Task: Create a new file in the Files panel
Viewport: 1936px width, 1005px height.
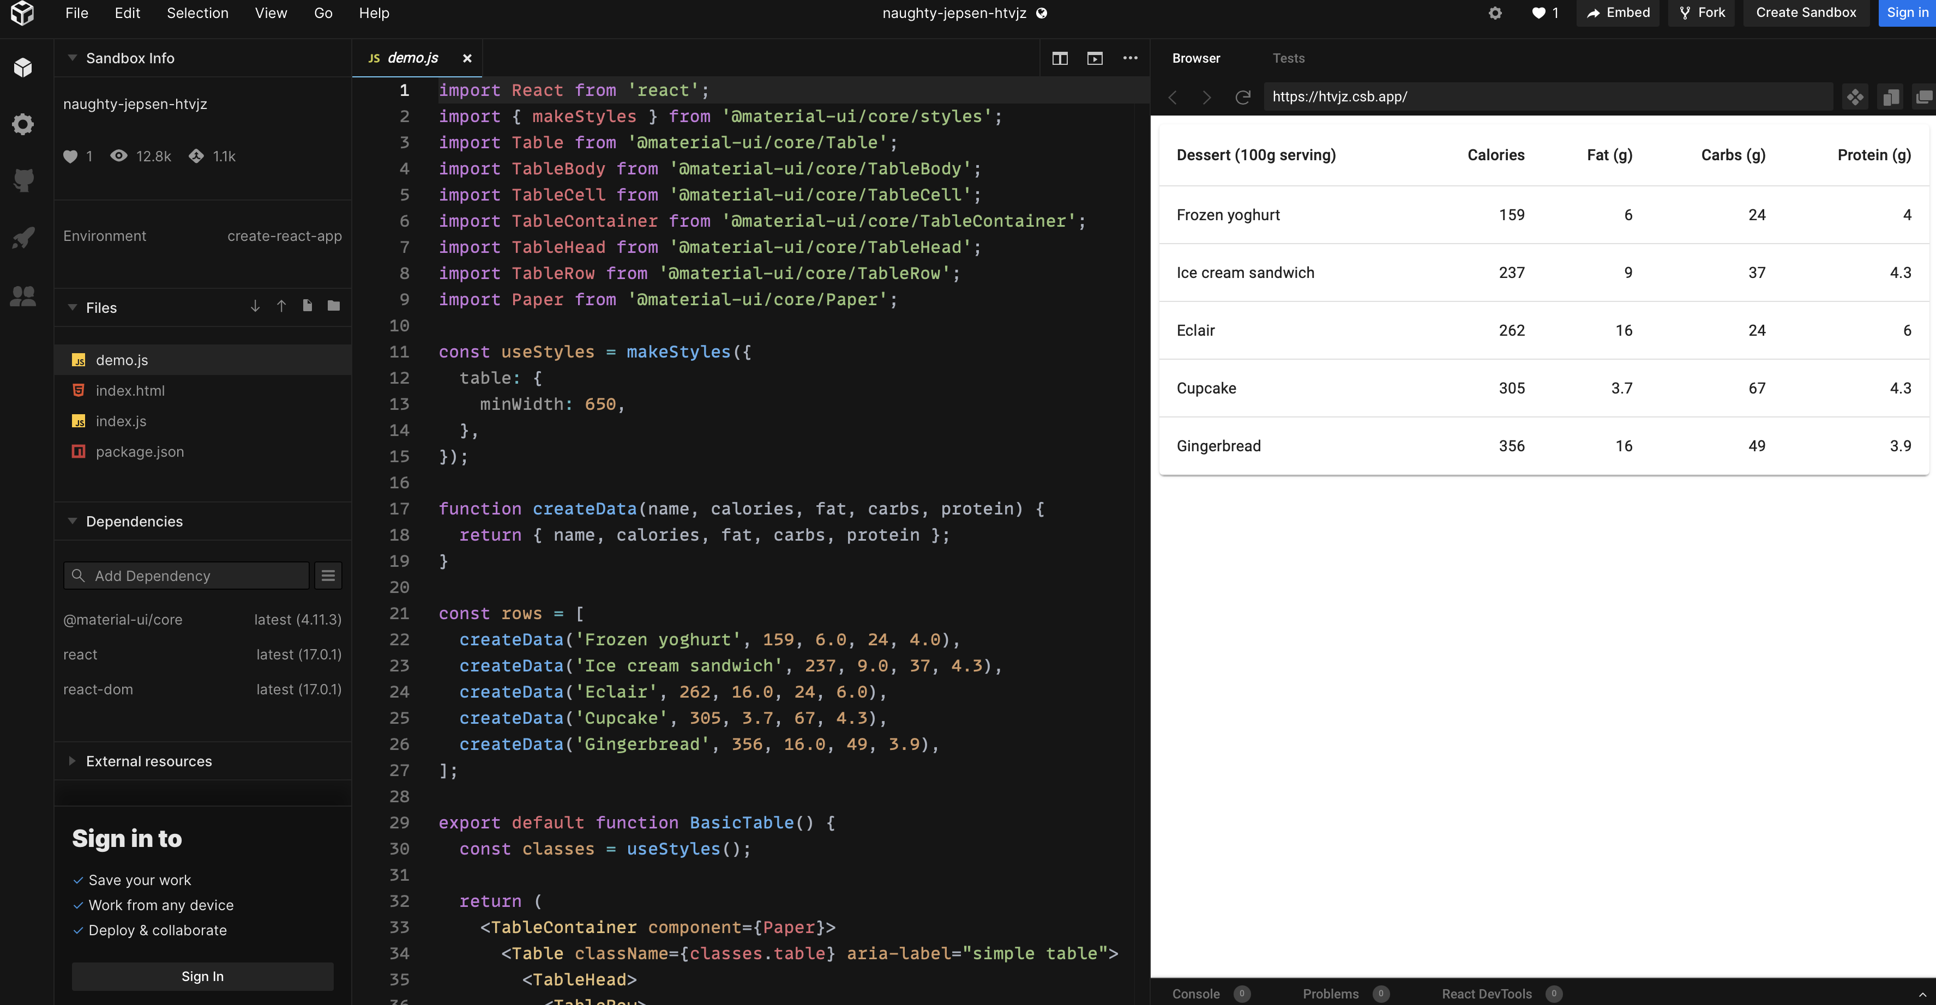Action: point(308,306)
